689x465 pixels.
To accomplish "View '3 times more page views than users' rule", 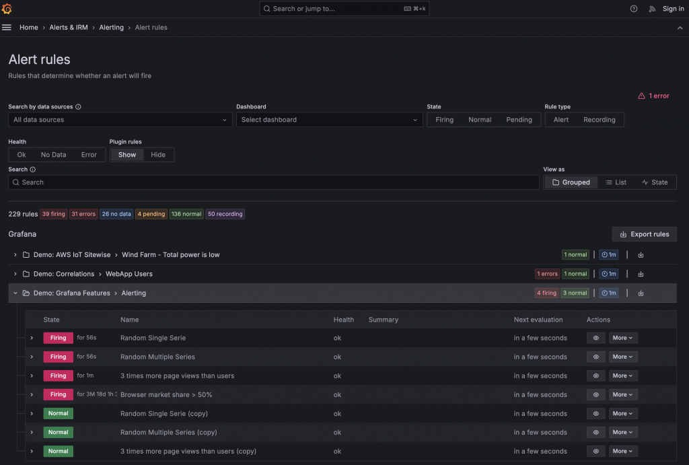I will (596, 375).
